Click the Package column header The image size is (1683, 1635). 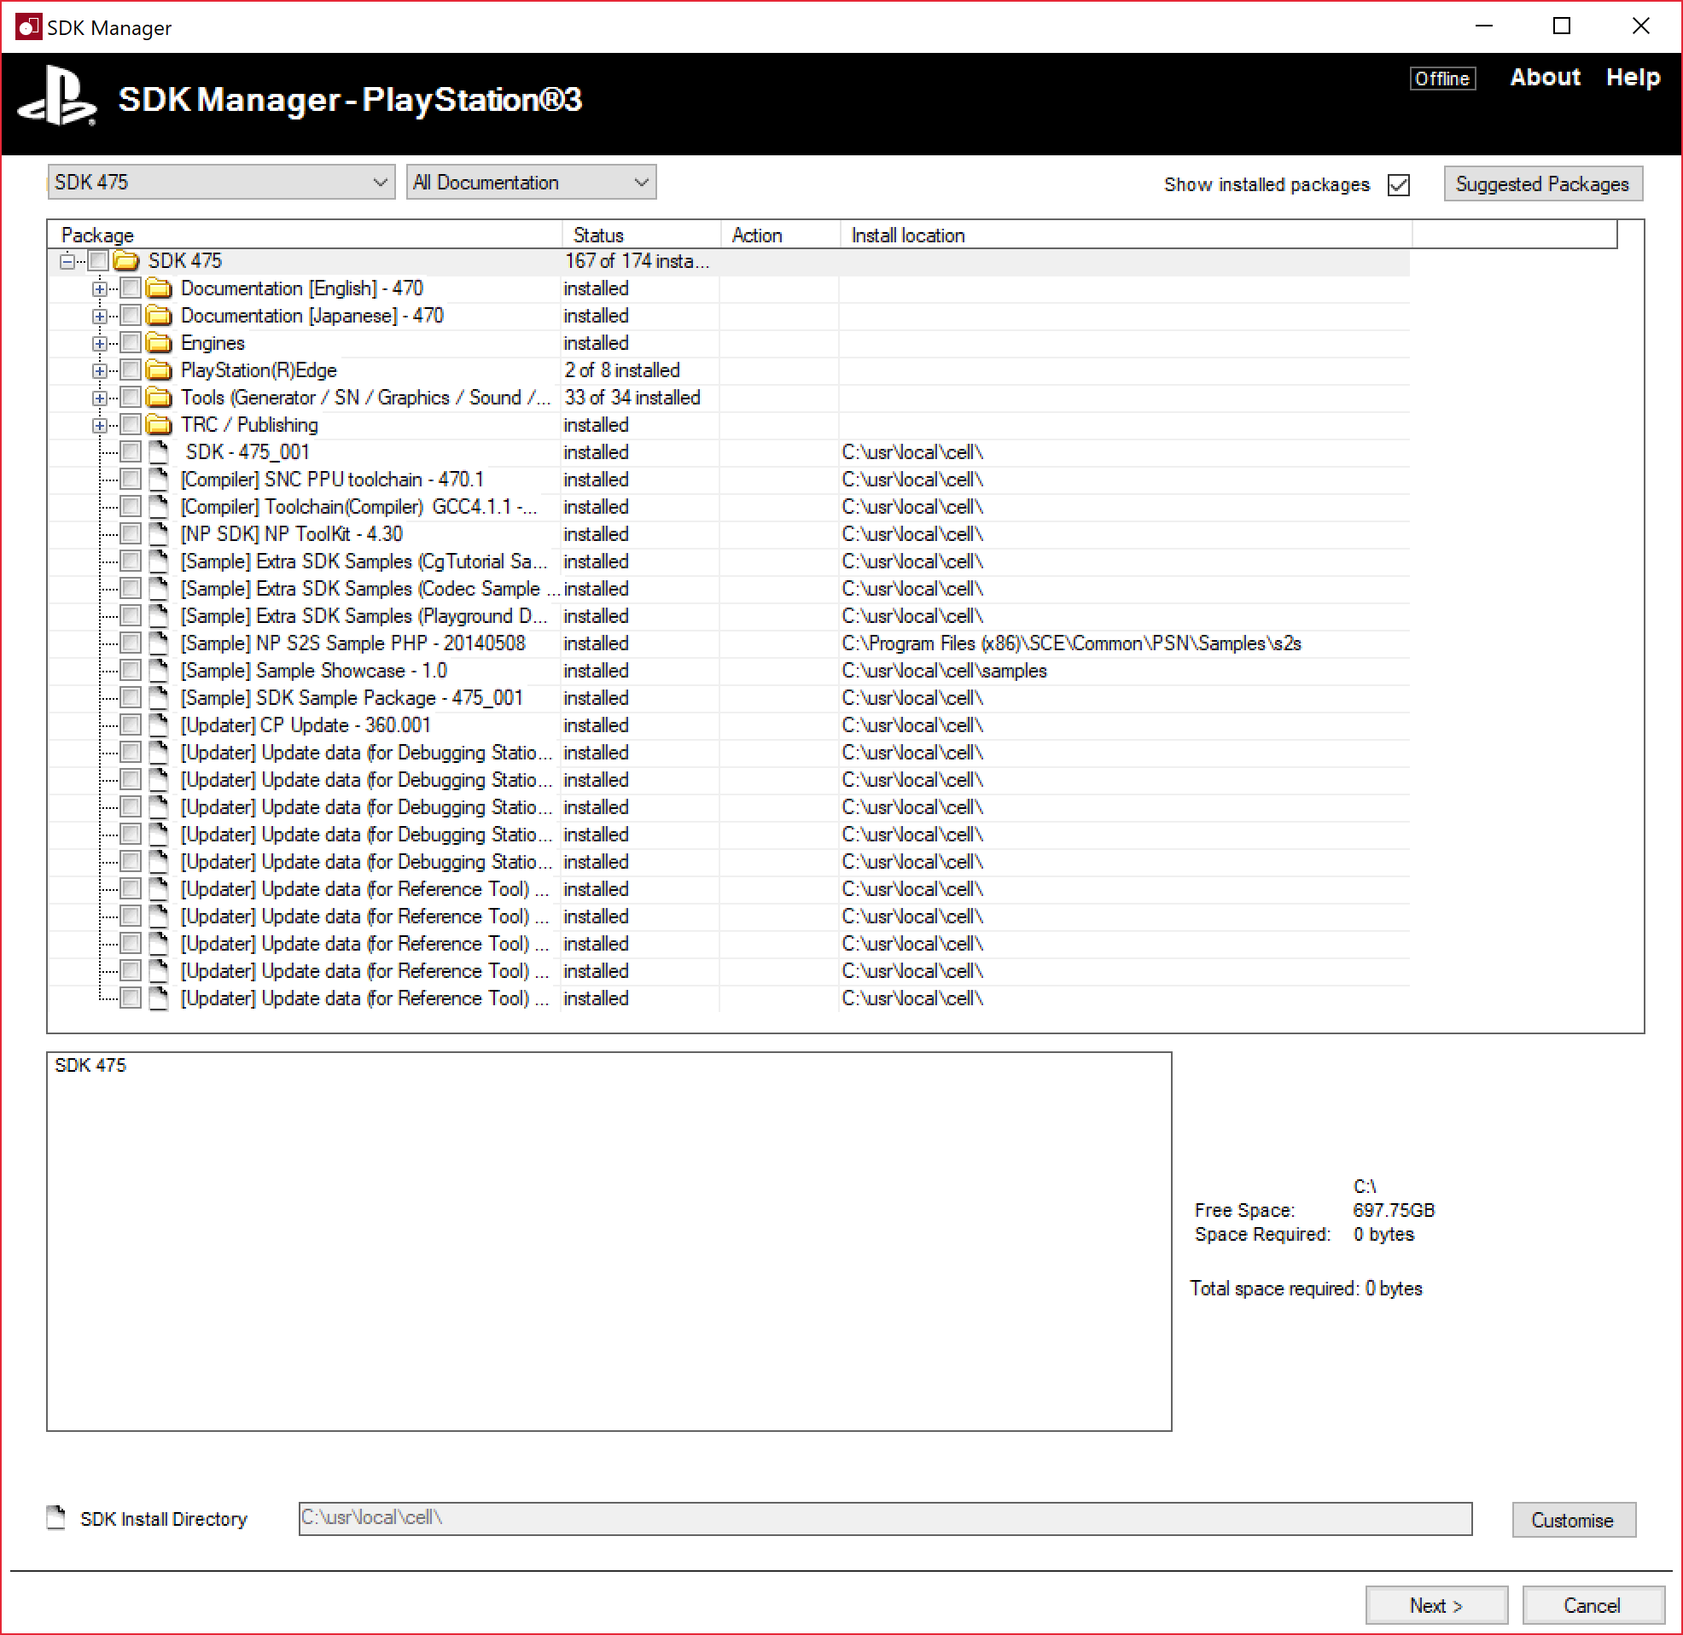pos(305,235)
